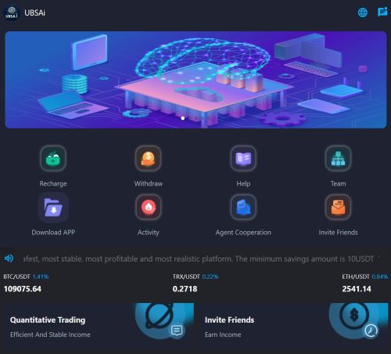Image resolution: width=391 pixels, height=354 pixels.
Task: Select the BTC/USDT price ticker
Action: [26, 283]
